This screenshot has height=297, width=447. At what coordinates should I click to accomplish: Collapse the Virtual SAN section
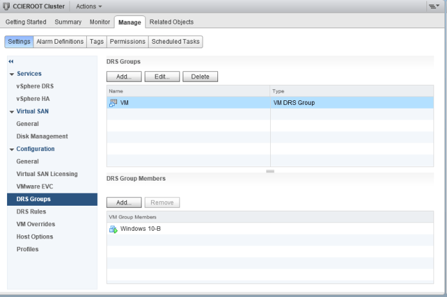12,111
